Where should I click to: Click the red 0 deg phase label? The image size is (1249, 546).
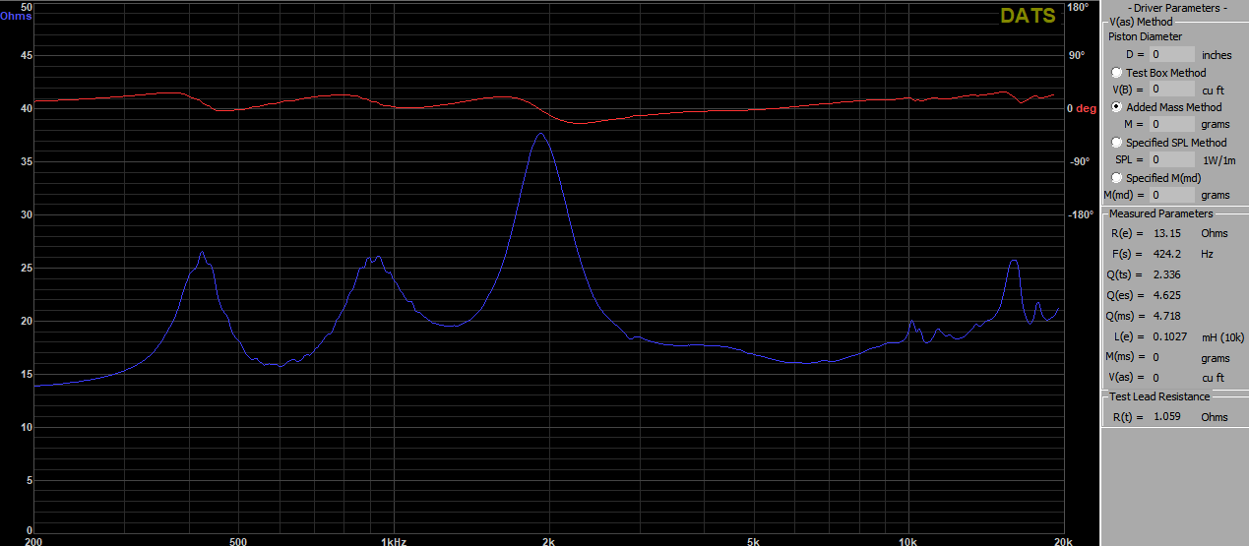pos(1082,109)
